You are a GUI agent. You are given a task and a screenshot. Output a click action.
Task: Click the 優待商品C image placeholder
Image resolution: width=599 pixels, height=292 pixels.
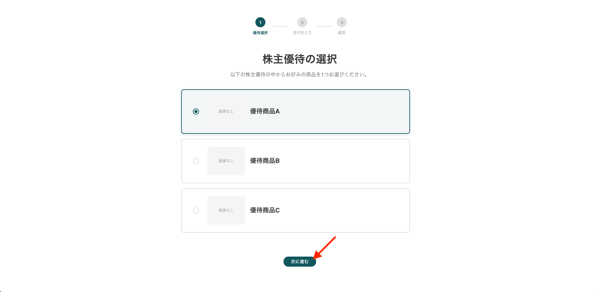226,211
